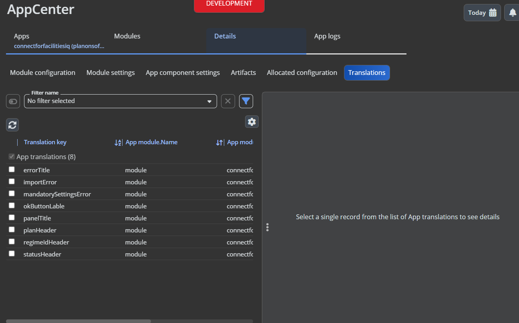Image resolution: width=519 pixels, height=323 pixels.
Task: Sort by App module.Name arrows icon
Action: coord(219,142)
